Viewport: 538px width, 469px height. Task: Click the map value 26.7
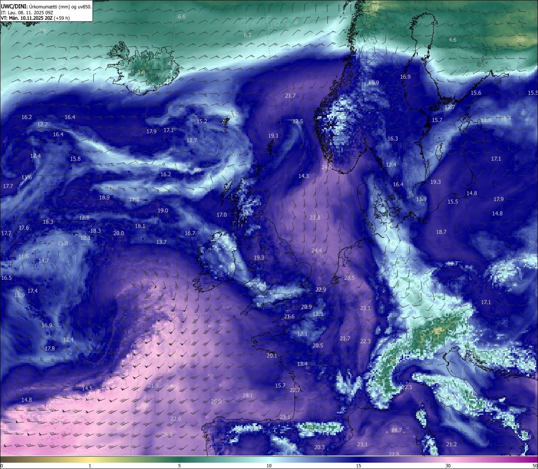click(397, 430)
